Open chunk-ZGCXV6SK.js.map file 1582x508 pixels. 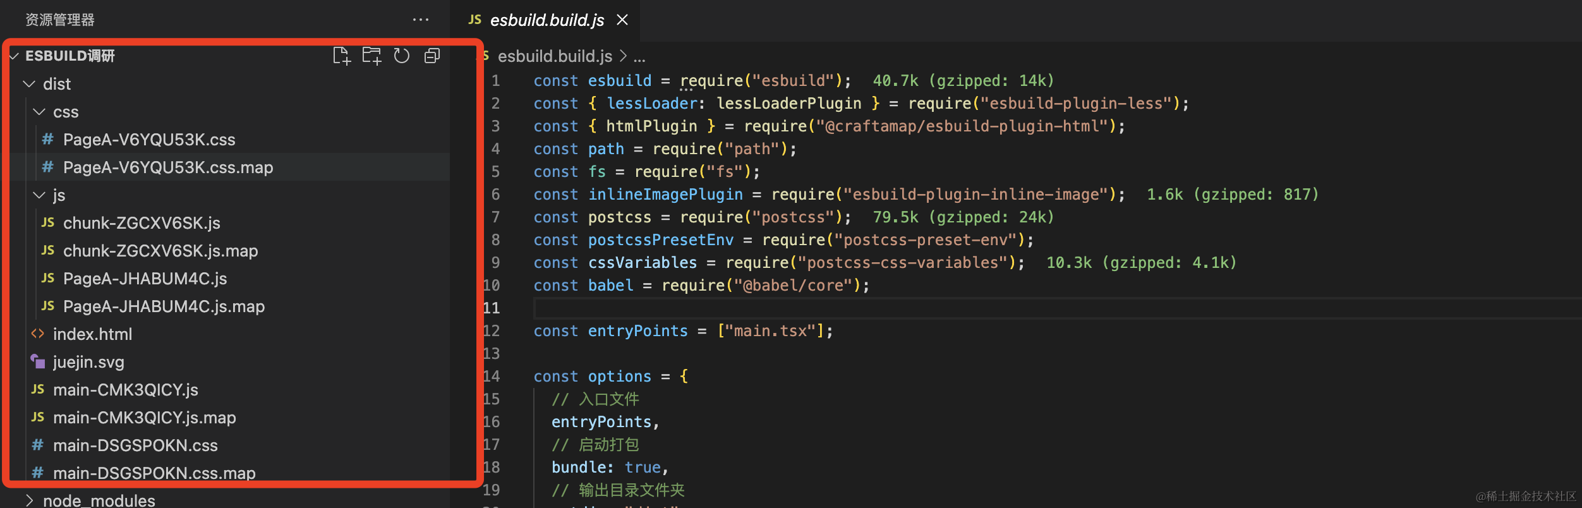(160, 251)
